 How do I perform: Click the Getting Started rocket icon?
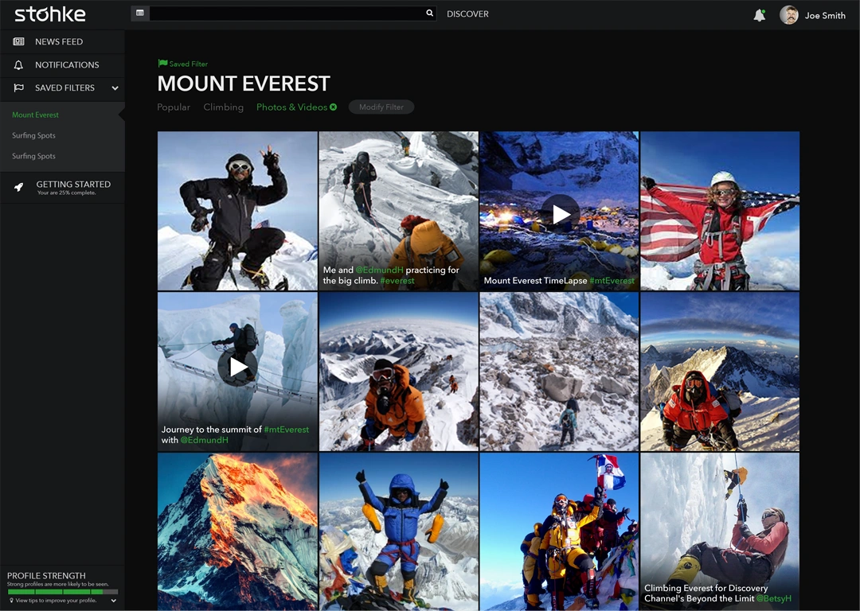point(18,187)
